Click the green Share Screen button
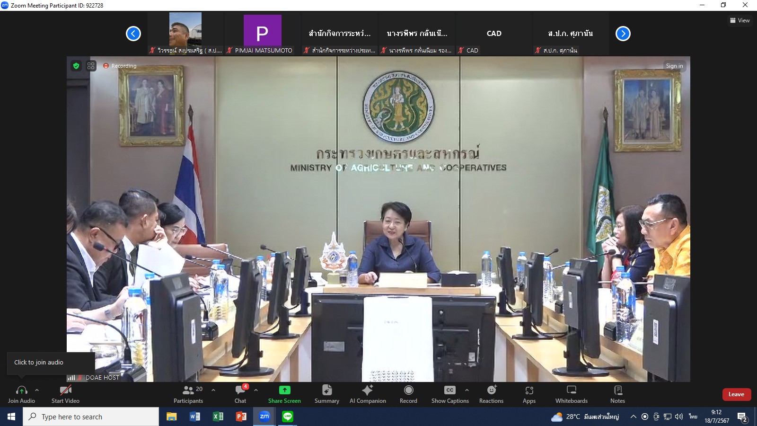The height and width of the screenshot is (426, 757). click(x=284, y=394)
